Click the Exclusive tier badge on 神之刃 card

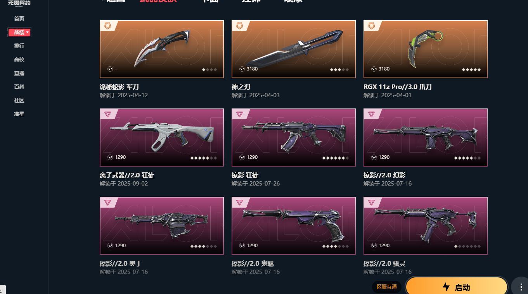(x=239, y=26)
